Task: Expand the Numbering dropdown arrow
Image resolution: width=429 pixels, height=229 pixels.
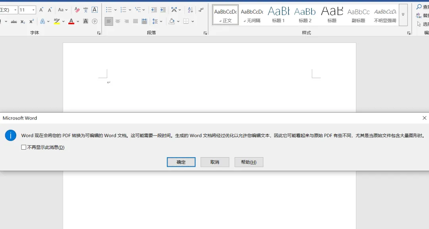Action: 129,10
